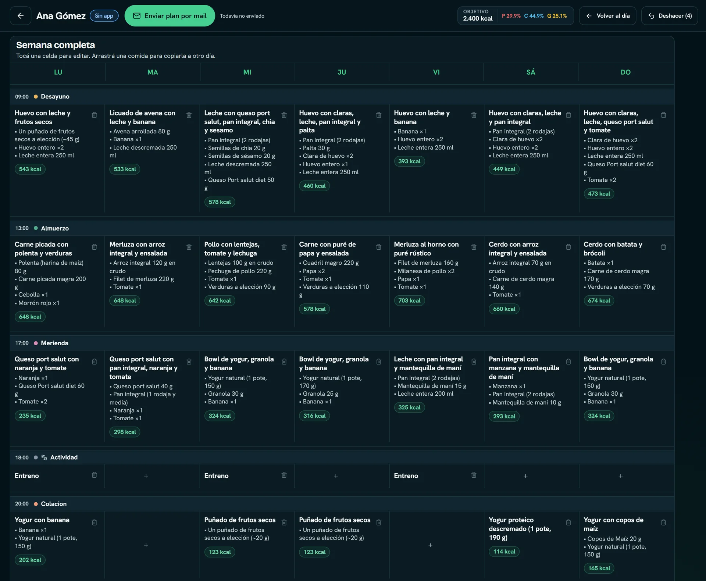Add a colación on Tuesday
This screenshot has width=706, height=581.
tap(146, 545)
